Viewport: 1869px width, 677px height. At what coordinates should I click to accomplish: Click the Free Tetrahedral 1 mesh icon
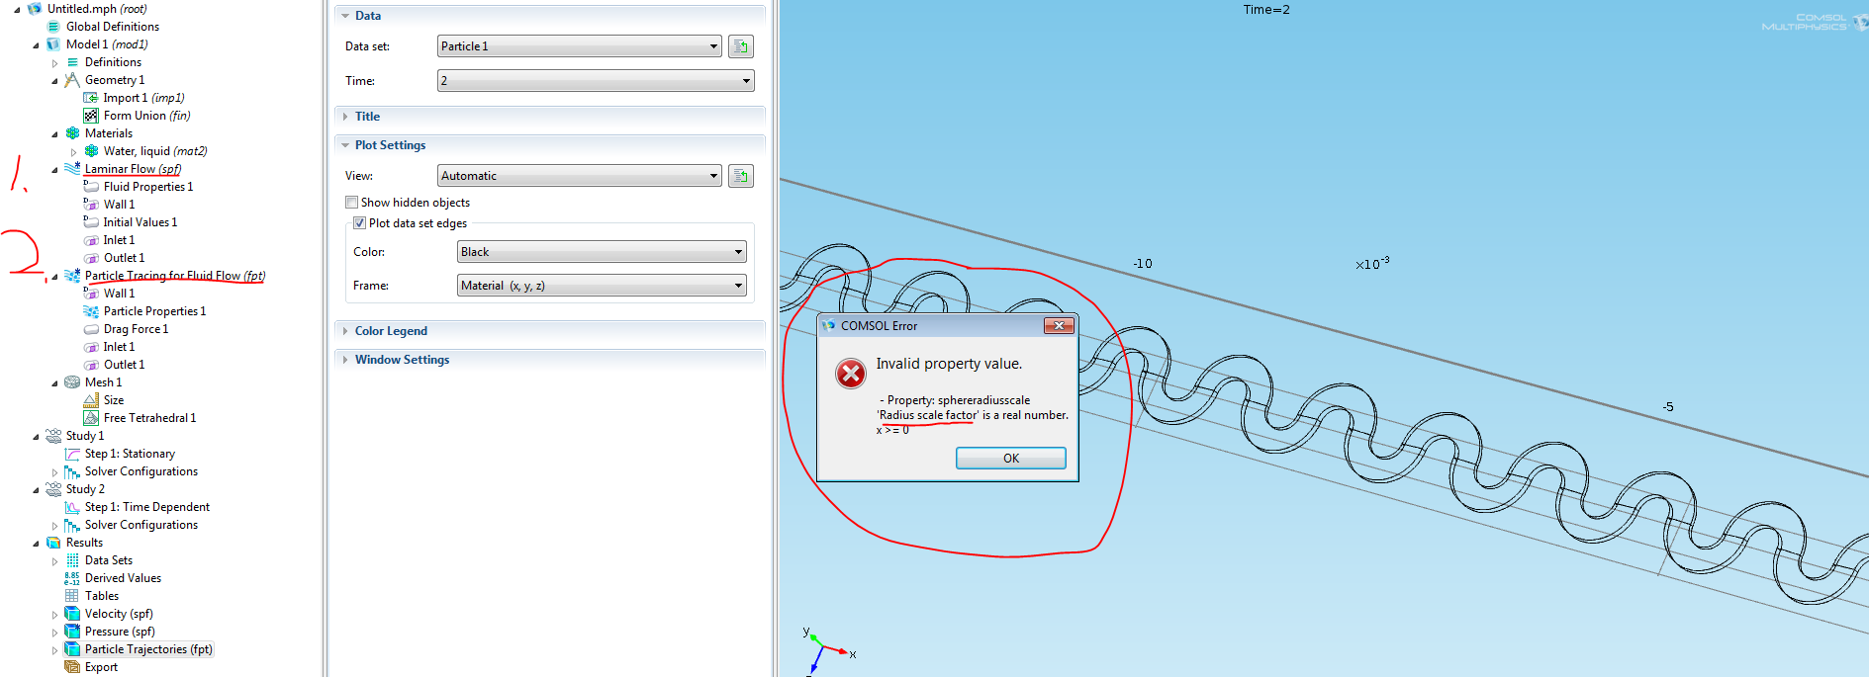pyautogui.click(x=91, y=418)
